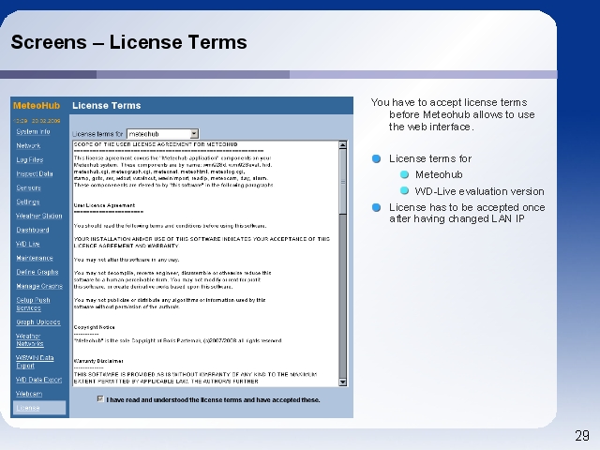Open the Weather Station link
This screenshot has width=600, height=450.
(x=39, y=216)
